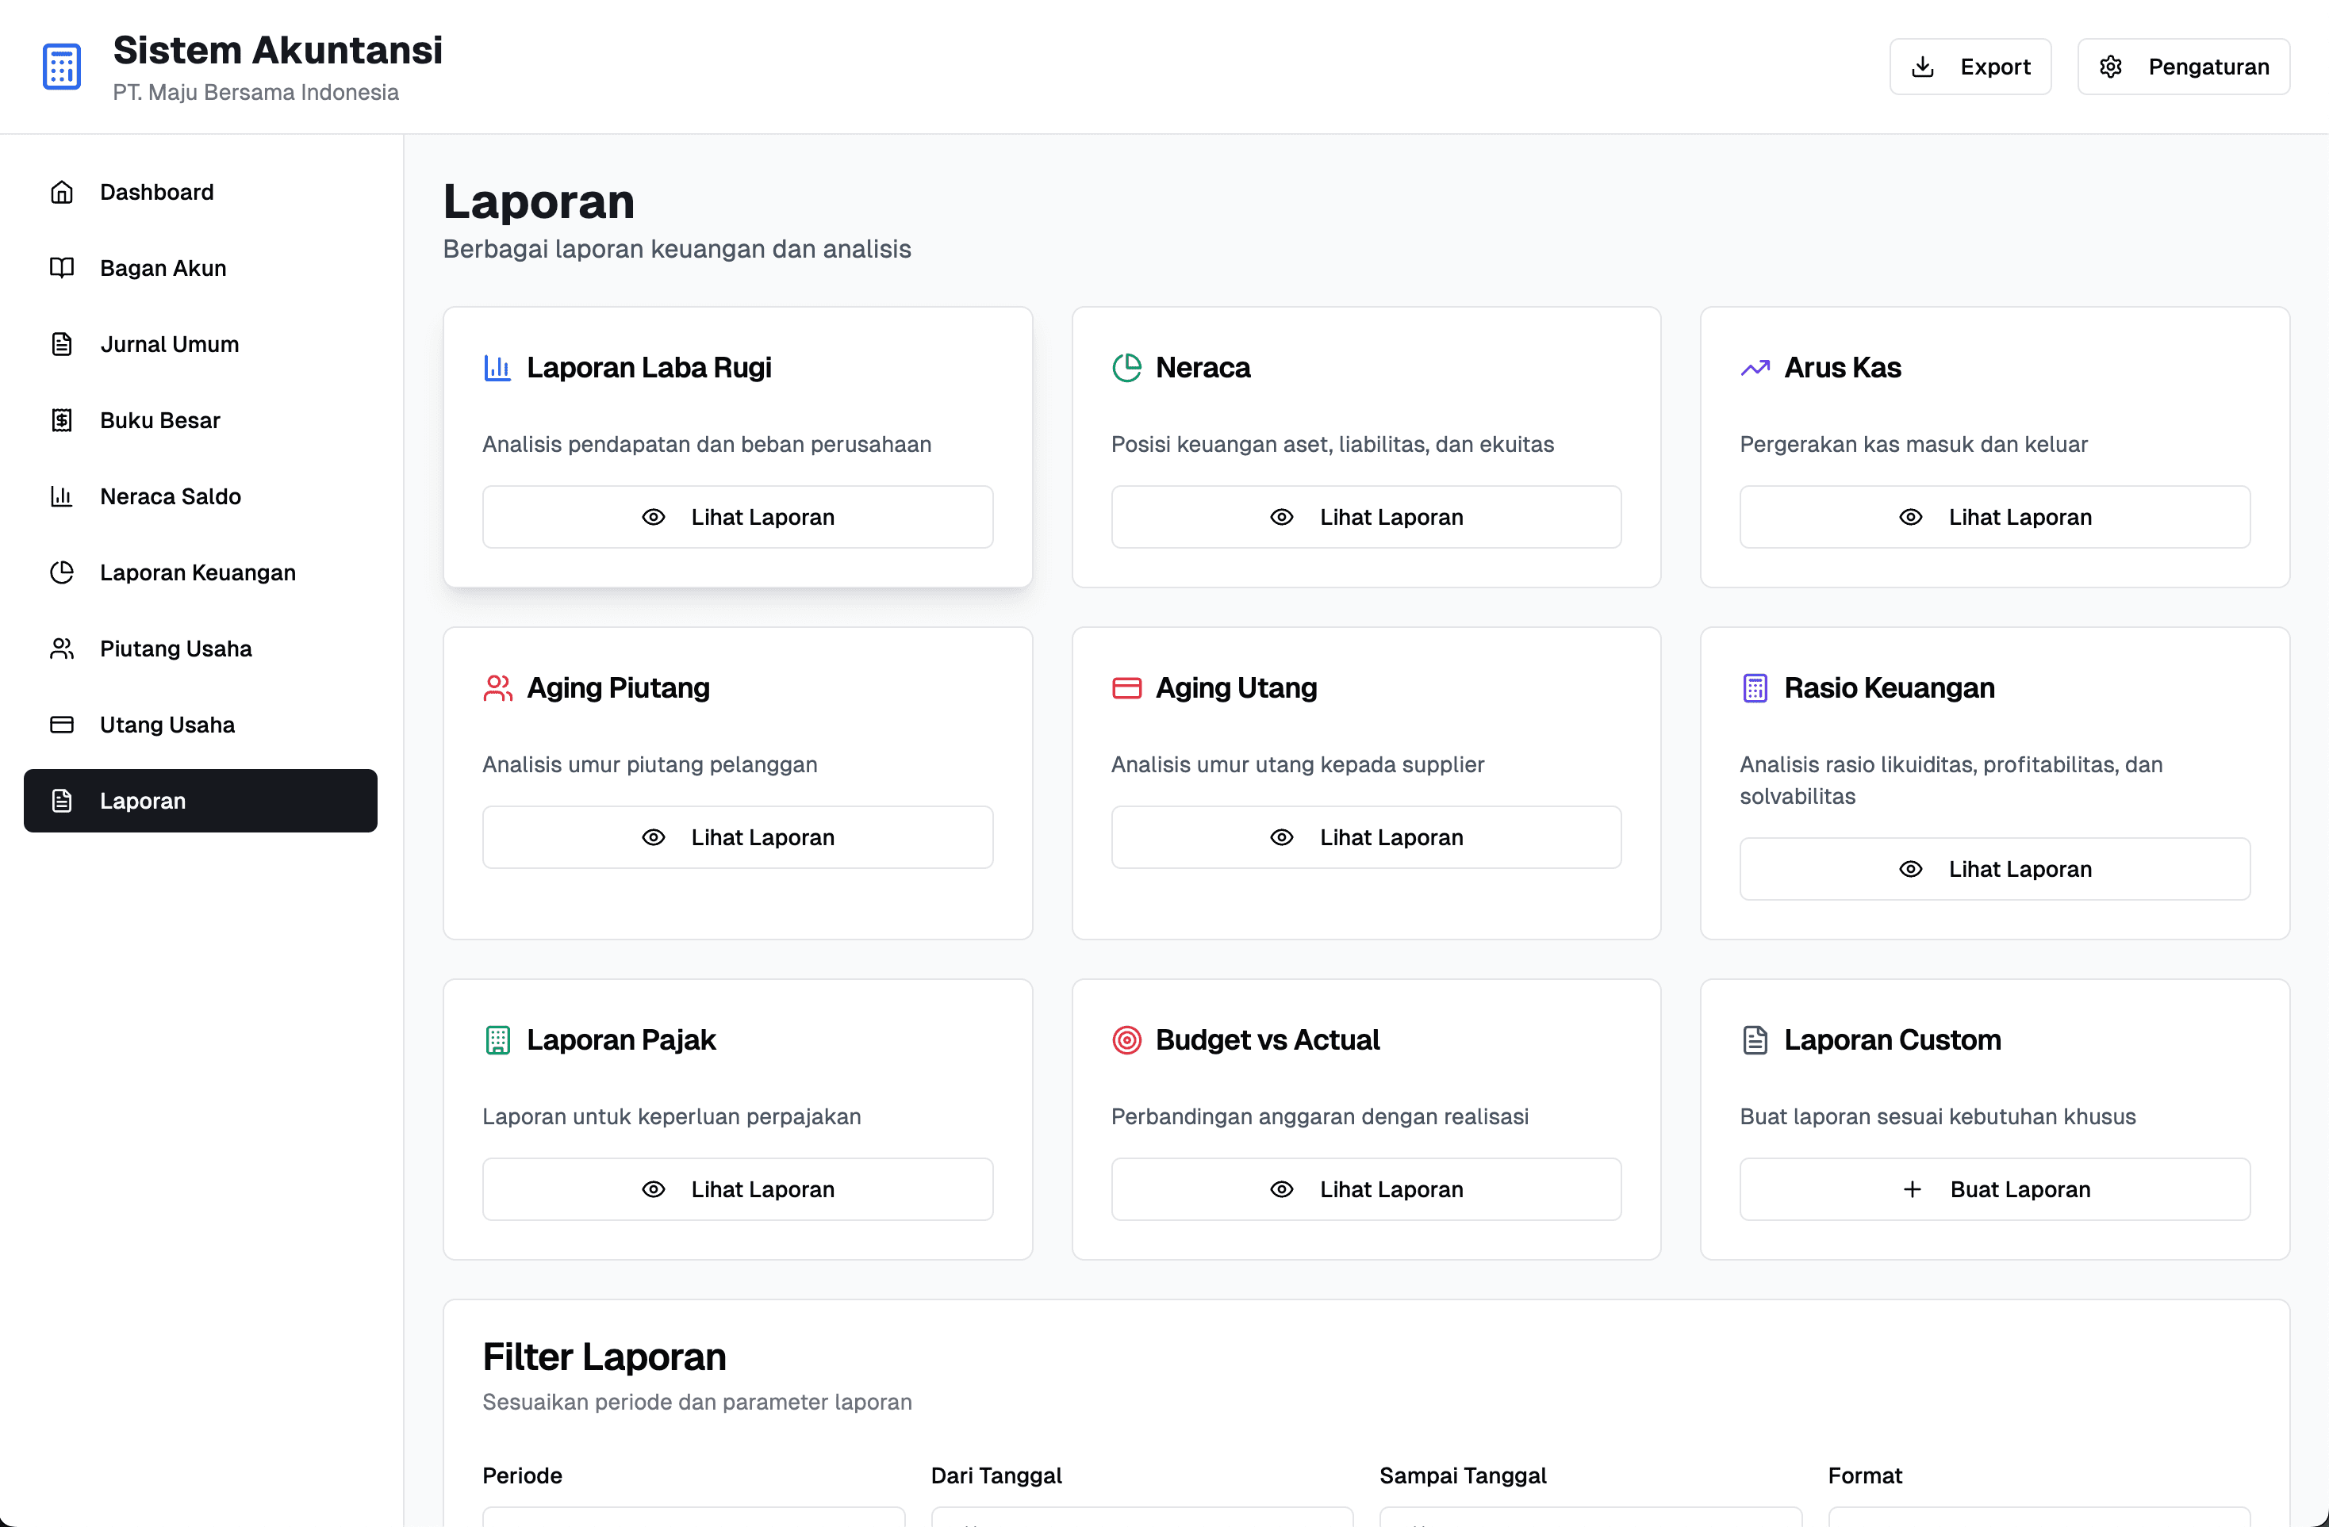2329x1527 pixels.
Task: Click the Rasio Keuangan calculator icon
Action: point(1755,689)
